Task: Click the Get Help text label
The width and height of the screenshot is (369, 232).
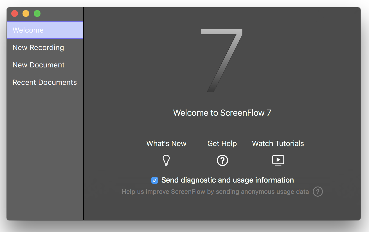Action: point(222,144)
